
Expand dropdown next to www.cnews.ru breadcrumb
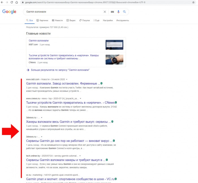(x=80, y=99)
